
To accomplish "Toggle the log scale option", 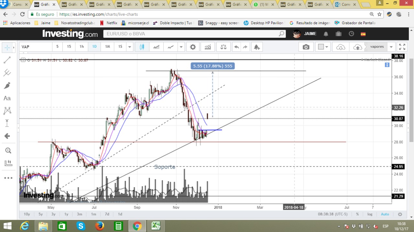I will point(370,214).
